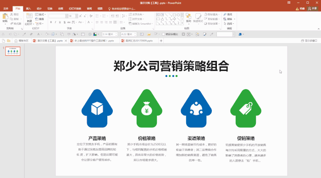This screenshot has width=321, height=178.
Task: Align text left in paragraph group
Action: pos(97,22)
